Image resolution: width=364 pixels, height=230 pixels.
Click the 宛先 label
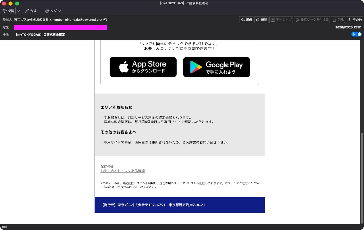pos(6,28)
